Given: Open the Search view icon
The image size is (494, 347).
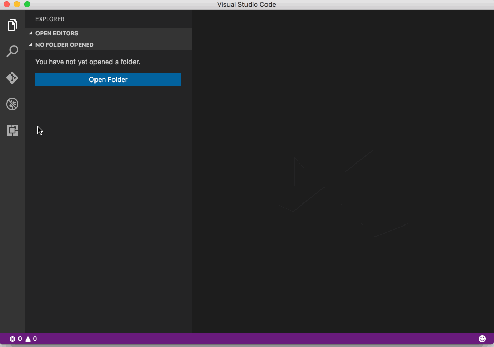Looking at the screenshot, I should coord(12,51).
